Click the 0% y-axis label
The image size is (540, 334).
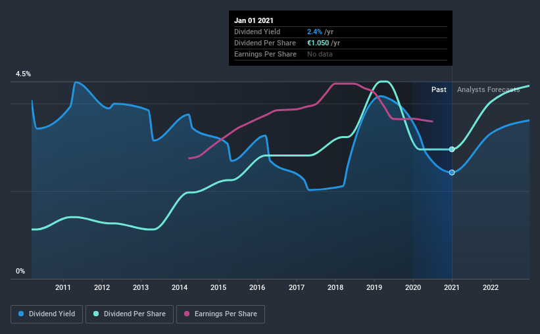pos(20,272)
